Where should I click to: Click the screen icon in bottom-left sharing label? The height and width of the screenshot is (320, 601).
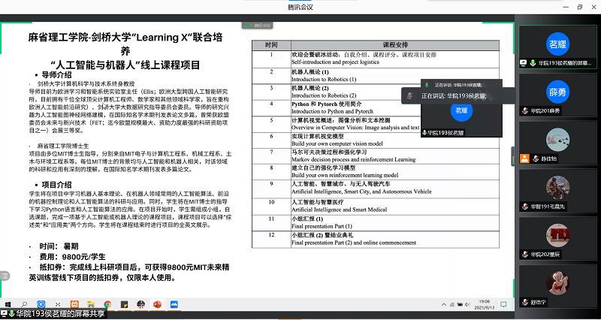tap(5, 314)
